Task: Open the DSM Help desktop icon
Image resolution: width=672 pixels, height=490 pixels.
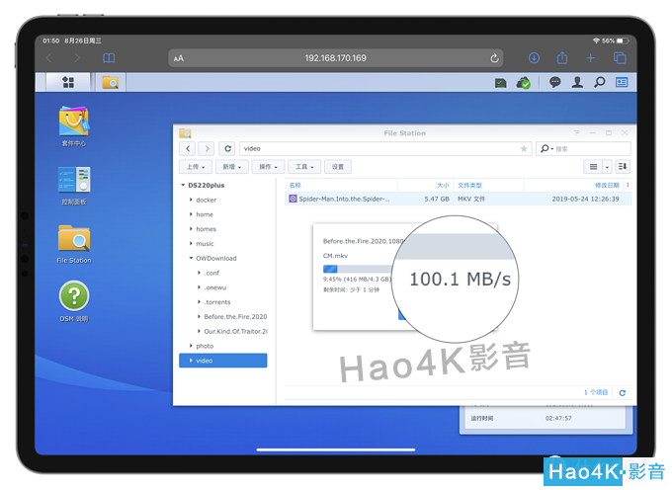Action: [x=74, y=301]
